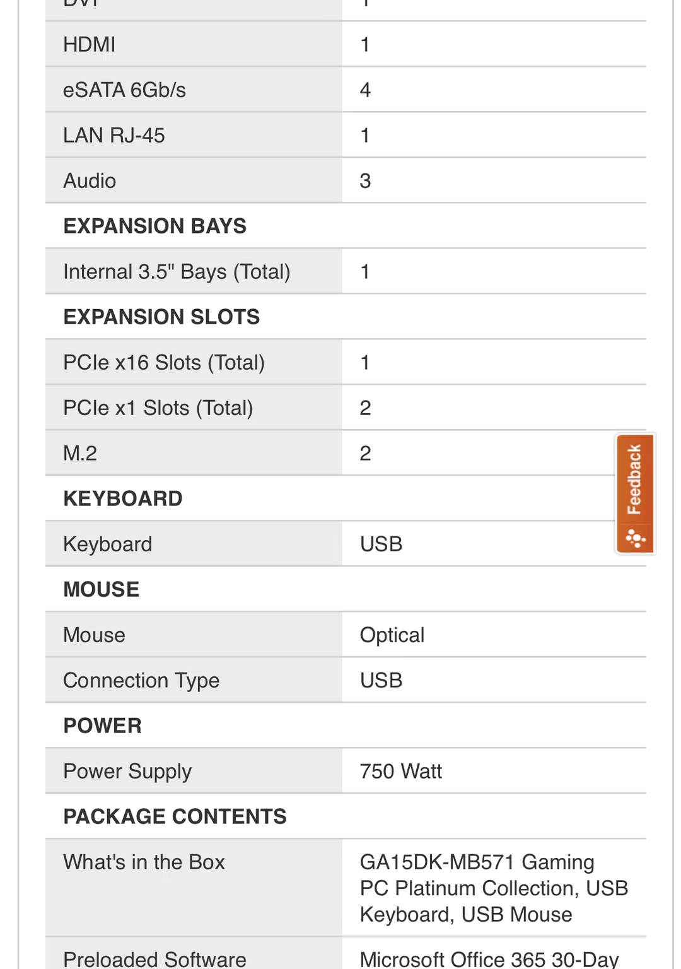Viewport: 681px width, 969px height.
Task: Click the PACKAGE CONTENTS section heading
Action: point(175,816)
